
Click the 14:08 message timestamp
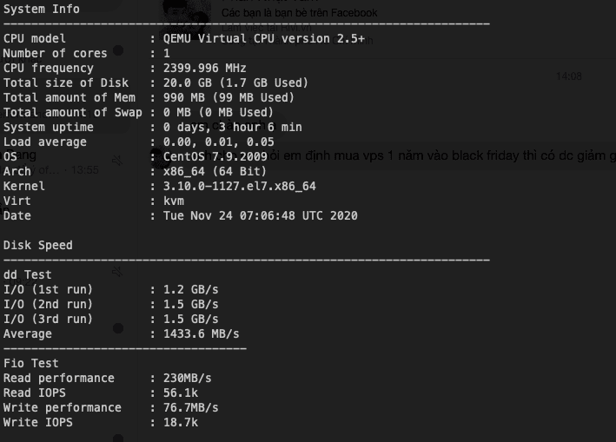tap(569, 76)
